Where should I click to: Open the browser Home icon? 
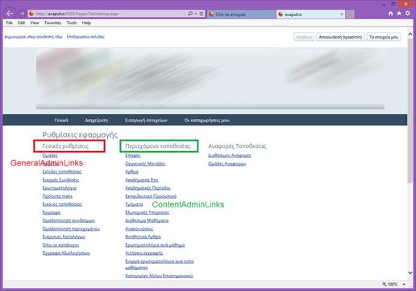click(x=390, y=14)
